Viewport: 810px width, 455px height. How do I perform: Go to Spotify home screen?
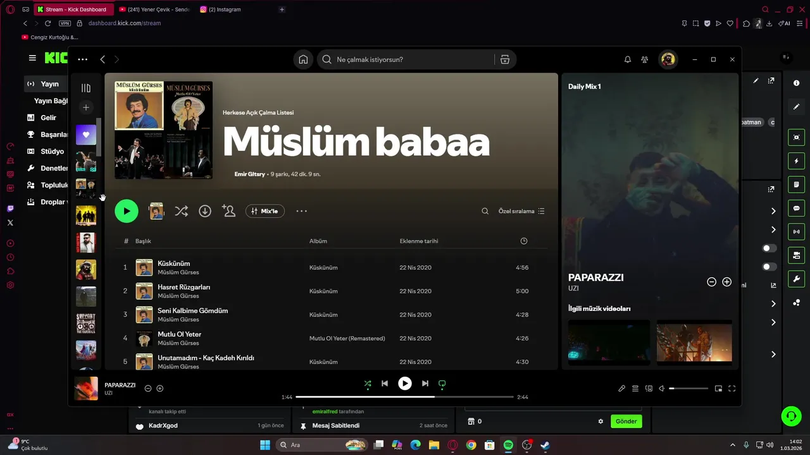(x=303, y=59)
